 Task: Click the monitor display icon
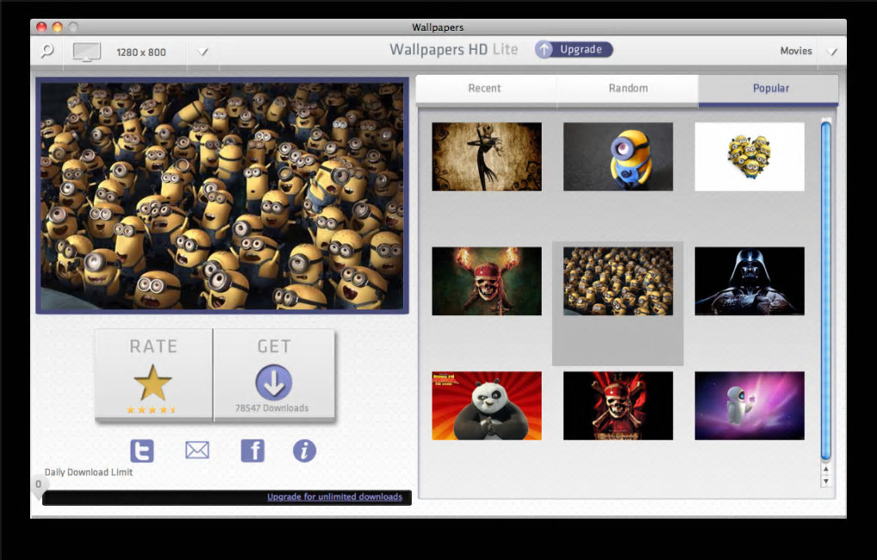click(87, 52)
